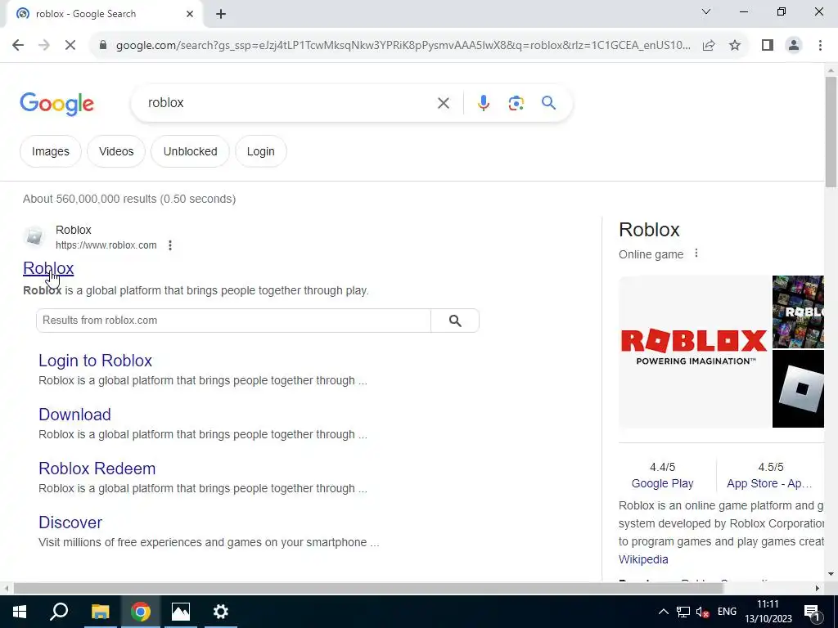This screenshot has height=628, width=838.
Task: Select the Login filter chip
Action: (x=261, y=151)
